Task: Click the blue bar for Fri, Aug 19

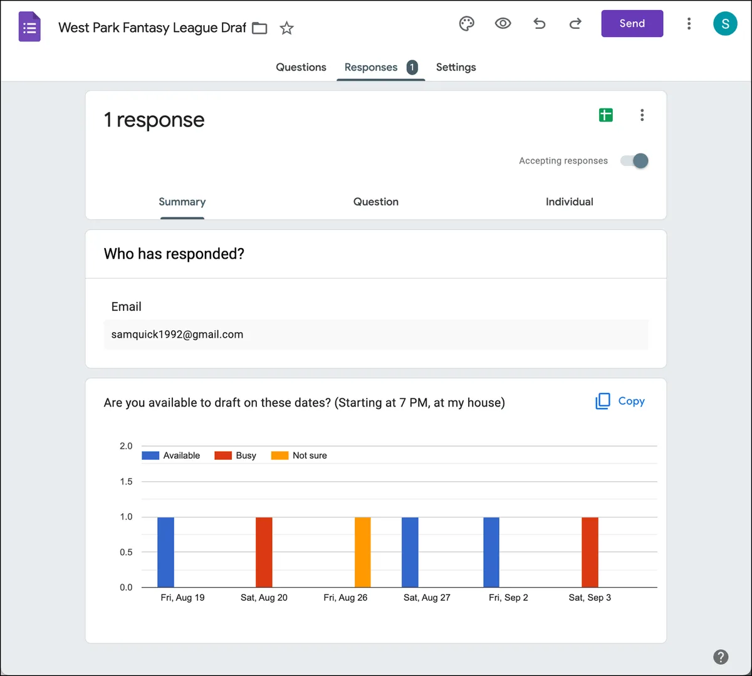Action: point(165,552)
